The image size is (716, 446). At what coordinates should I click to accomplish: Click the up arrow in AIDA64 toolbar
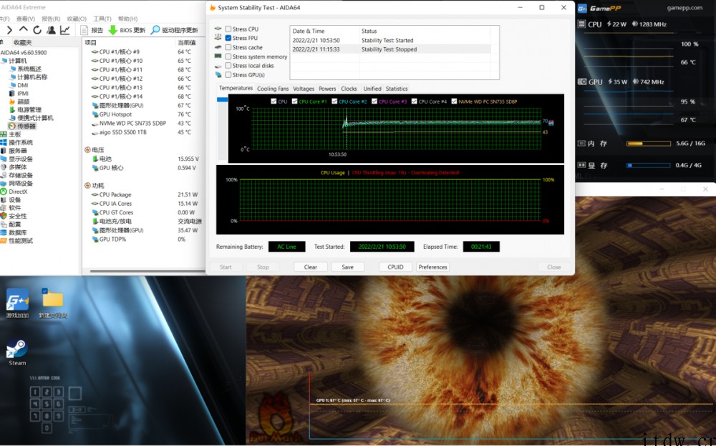pyautogui.click(x=24, y=29)
